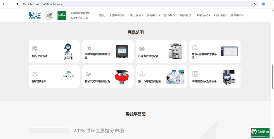
Task: Bookmark this page with the star icon
Action: [254, 4]
